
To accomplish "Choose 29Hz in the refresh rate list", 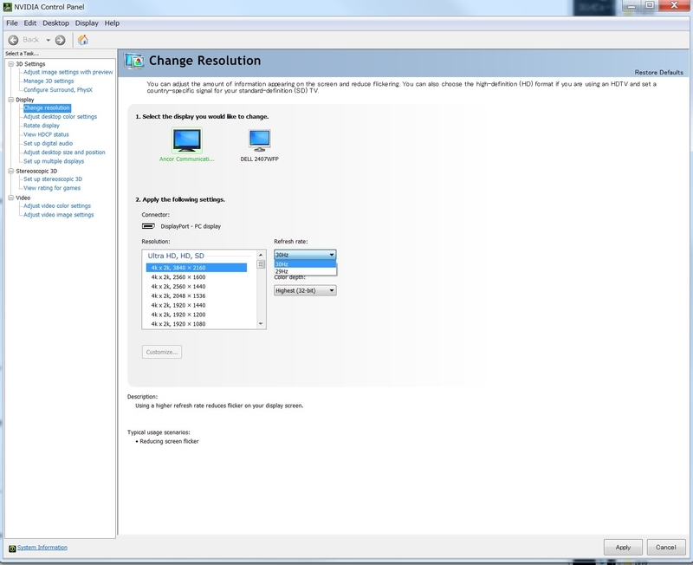I will point(305,271).
